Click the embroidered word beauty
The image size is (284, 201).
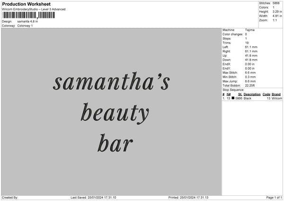tap(115, 113)
